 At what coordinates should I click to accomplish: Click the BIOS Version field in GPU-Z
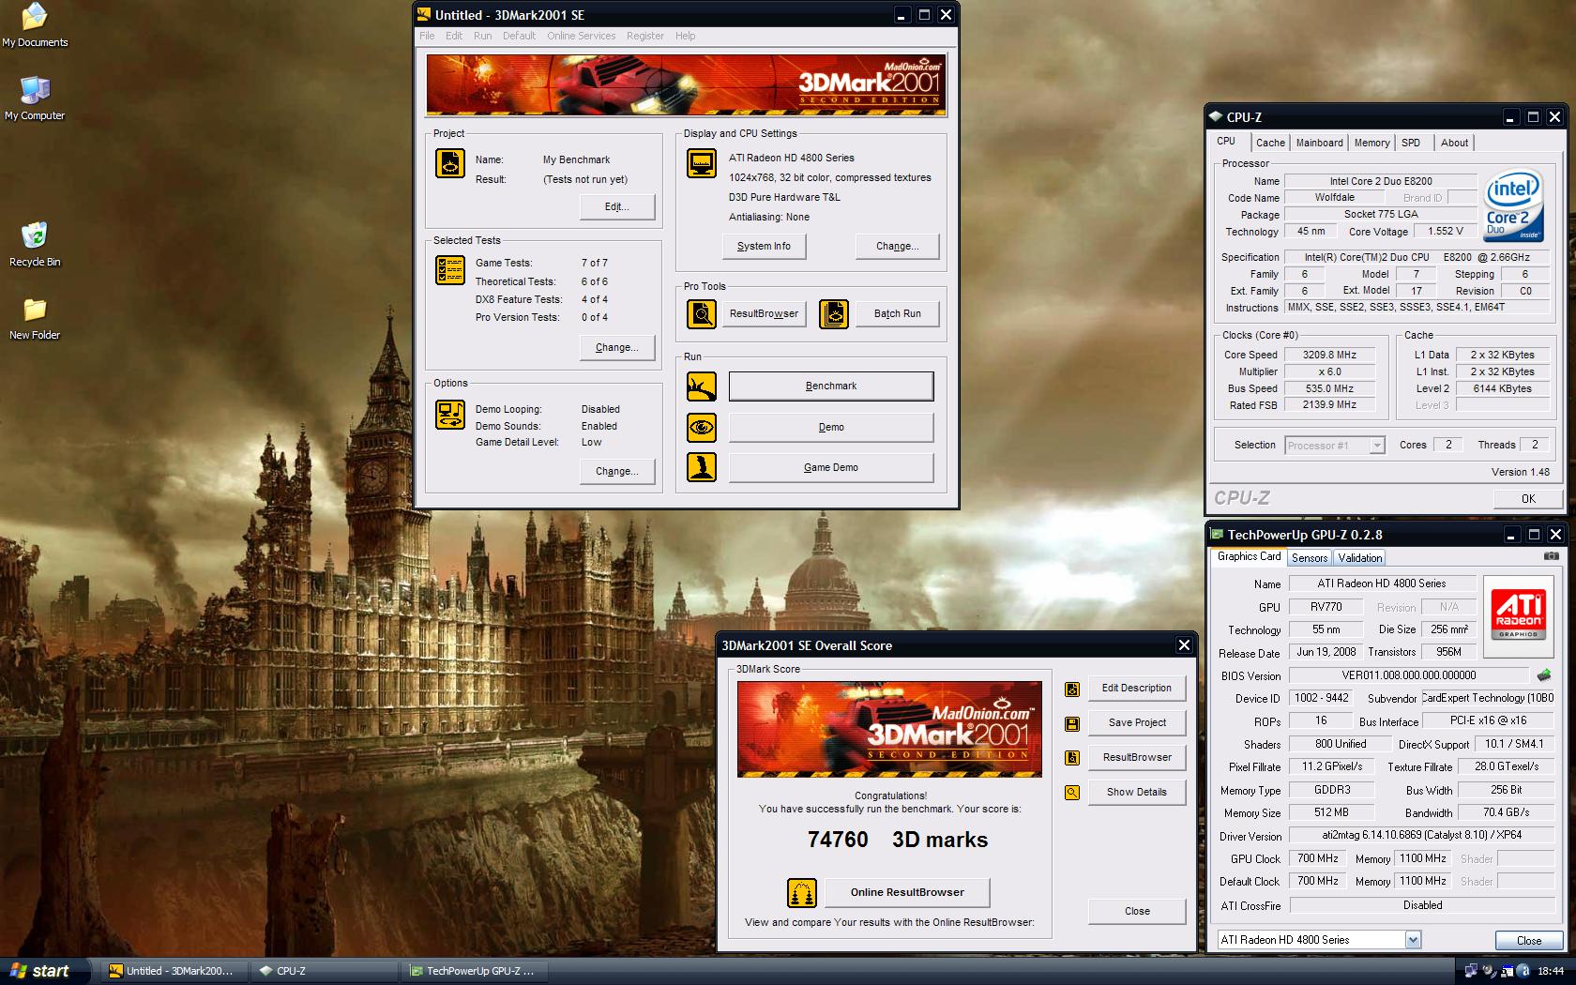(1409, 675)
